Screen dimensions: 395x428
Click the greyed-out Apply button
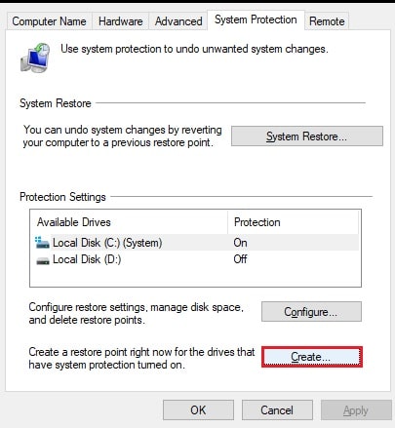(356, 410)
